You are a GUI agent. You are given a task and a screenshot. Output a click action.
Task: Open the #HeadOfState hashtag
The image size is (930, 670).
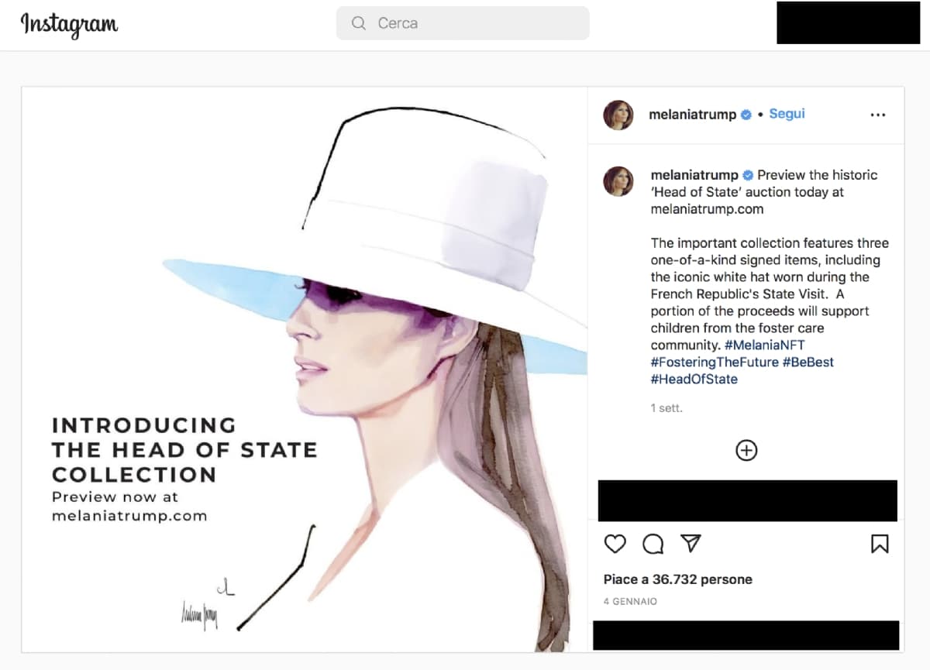[x=694, y=379]
